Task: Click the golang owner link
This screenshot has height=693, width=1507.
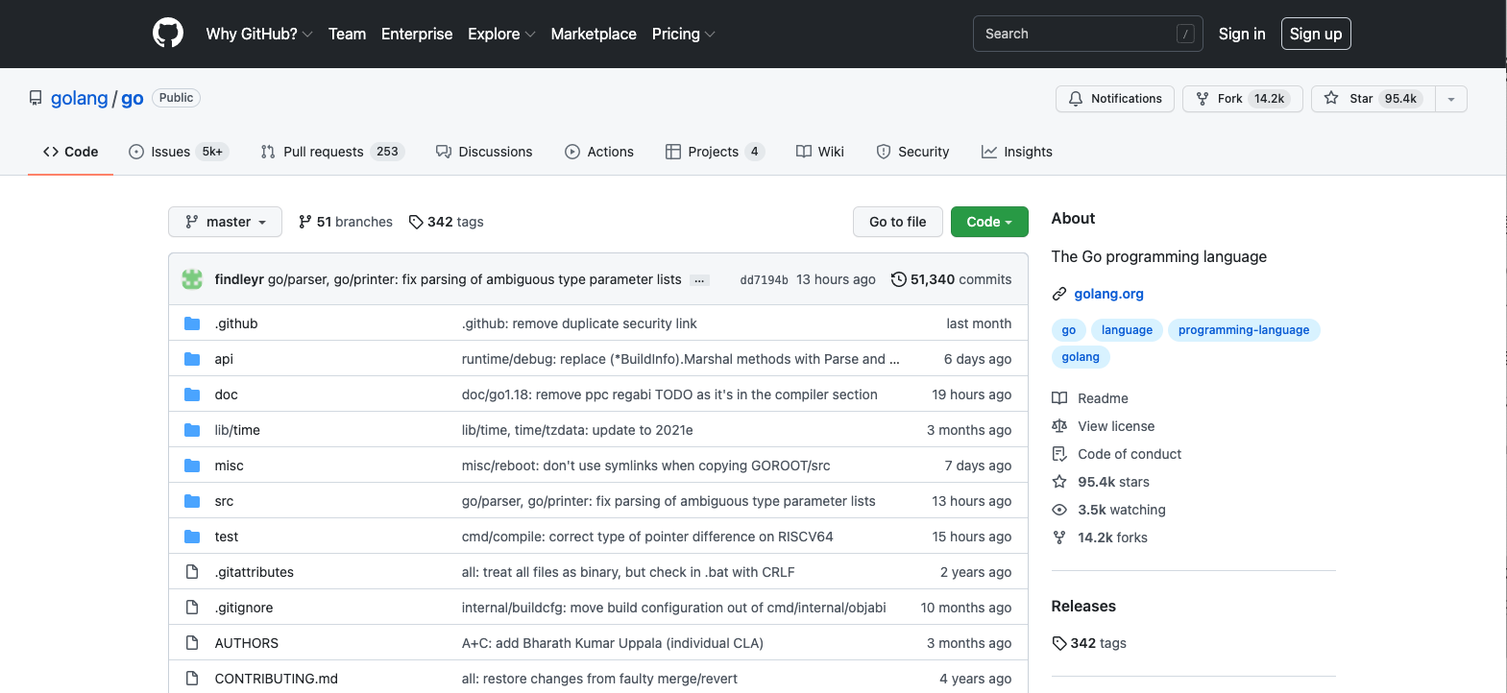Action: [80, 98]
